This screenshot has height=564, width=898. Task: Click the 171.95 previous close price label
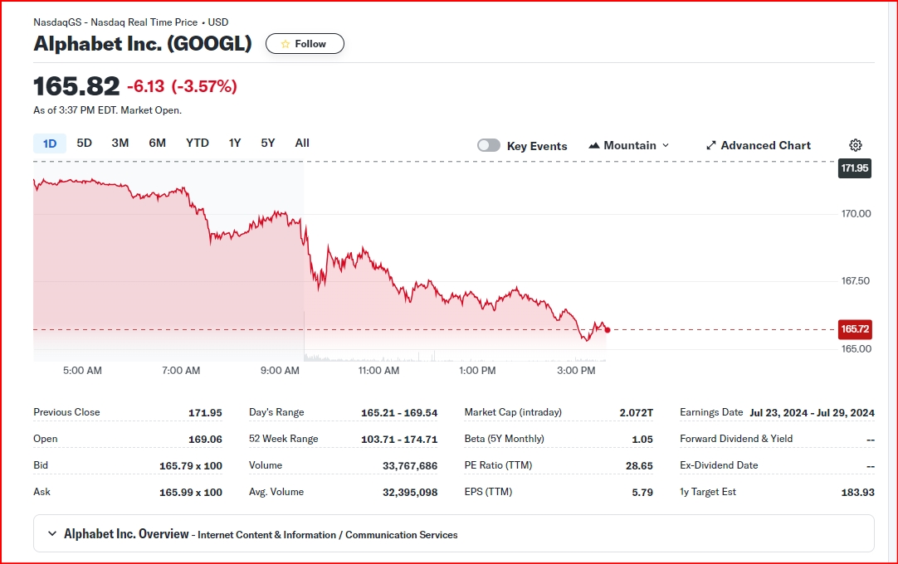tap(855, 168)
